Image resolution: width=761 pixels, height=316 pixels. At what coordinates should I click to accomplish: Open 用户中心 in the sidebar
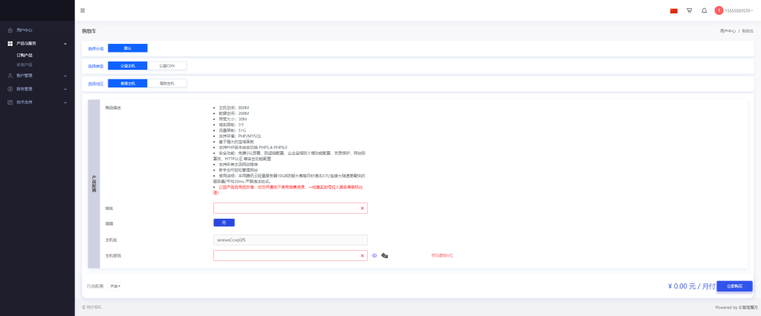tap(25, 30)
